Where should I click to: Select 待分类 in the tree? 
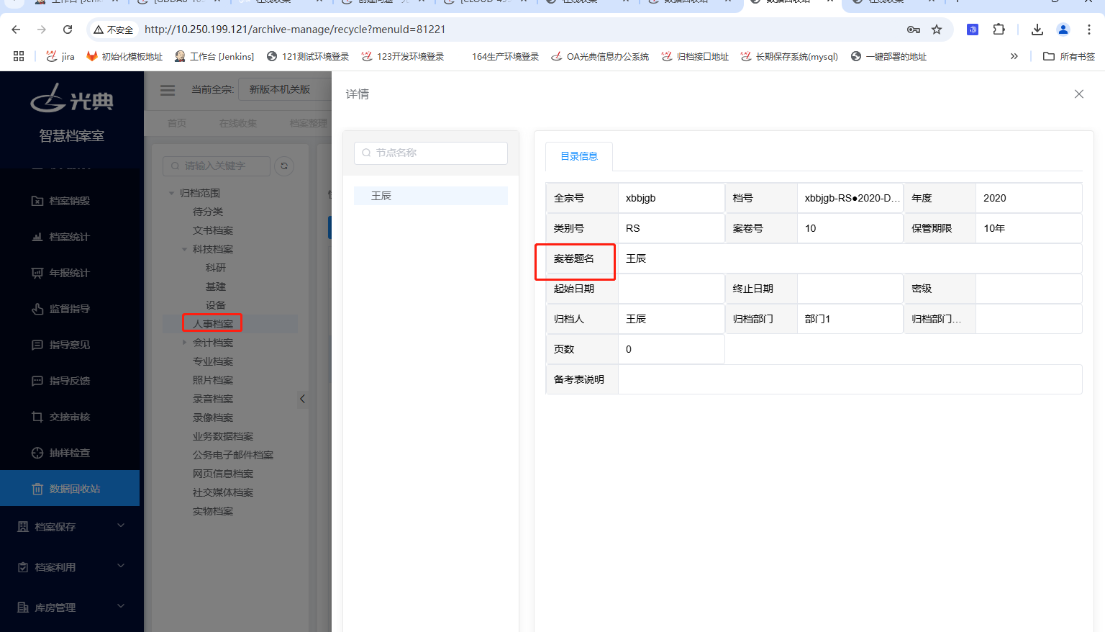(x=208, y=212)
